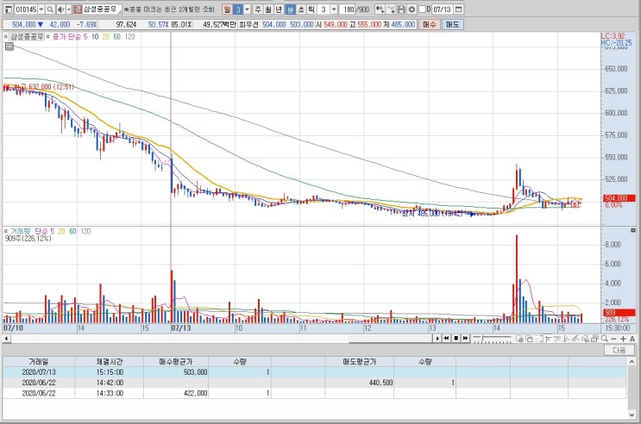Click the chart zoom-in plus icon
This screenshot has width=641, height=424.
tap(623, 339)
